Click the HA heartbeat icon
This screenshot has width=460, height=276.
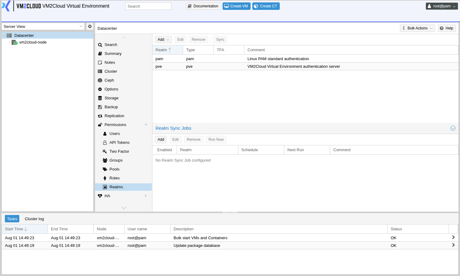click(x=100, y=196)
